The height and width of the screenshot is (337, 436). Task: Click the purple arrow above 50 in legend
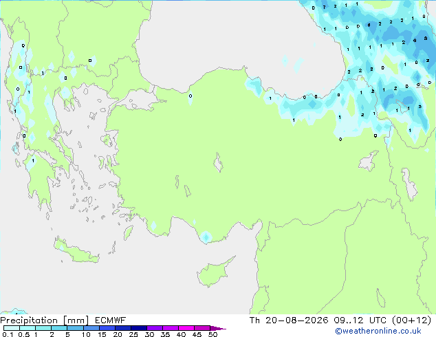[x=218, y=328]
